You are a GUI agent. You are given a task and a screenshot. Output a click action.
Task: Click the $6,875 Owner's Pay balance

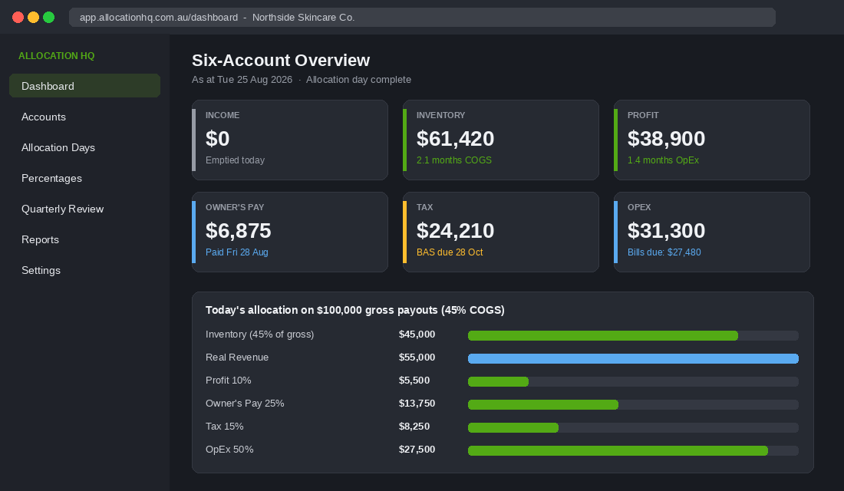(239, 231)
